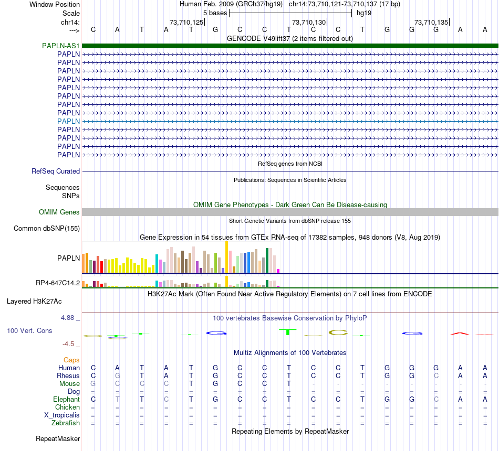Click the RepeatMasker track label

click(x=58, y=438)
